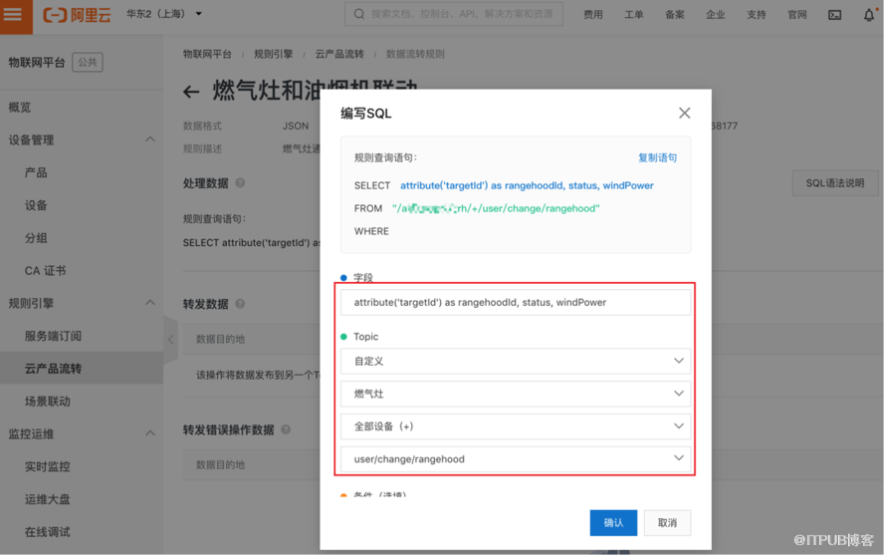Open the user/change/rangehood topic dropdown
Image resolution: width=884 pixels, height=555 pixels.
(516, 458)
